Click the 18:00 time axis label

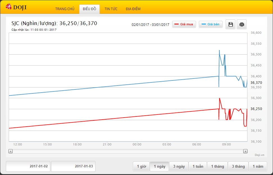[x=77, y=144]
